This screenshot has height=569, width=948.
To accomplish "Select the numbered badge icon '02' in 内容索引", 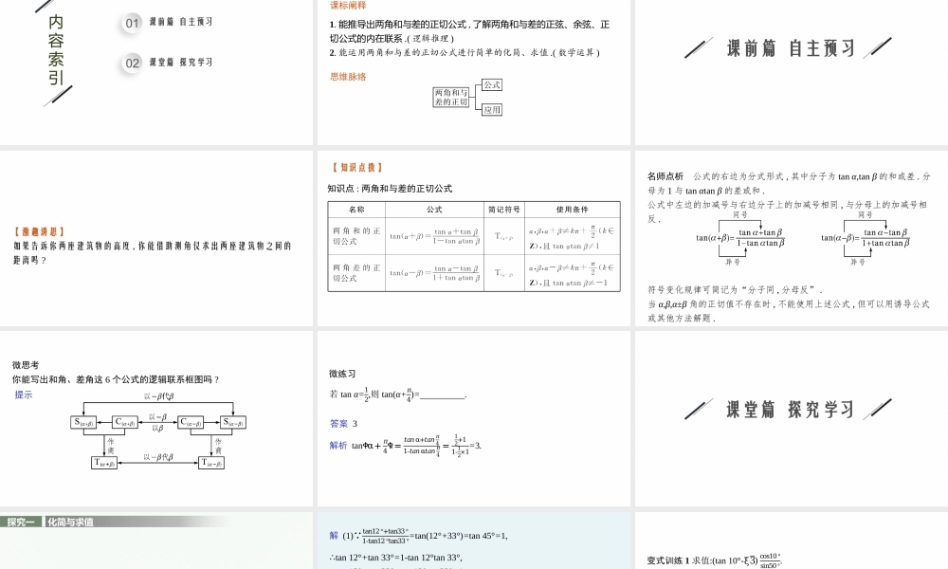I will (x=131, y=62).
